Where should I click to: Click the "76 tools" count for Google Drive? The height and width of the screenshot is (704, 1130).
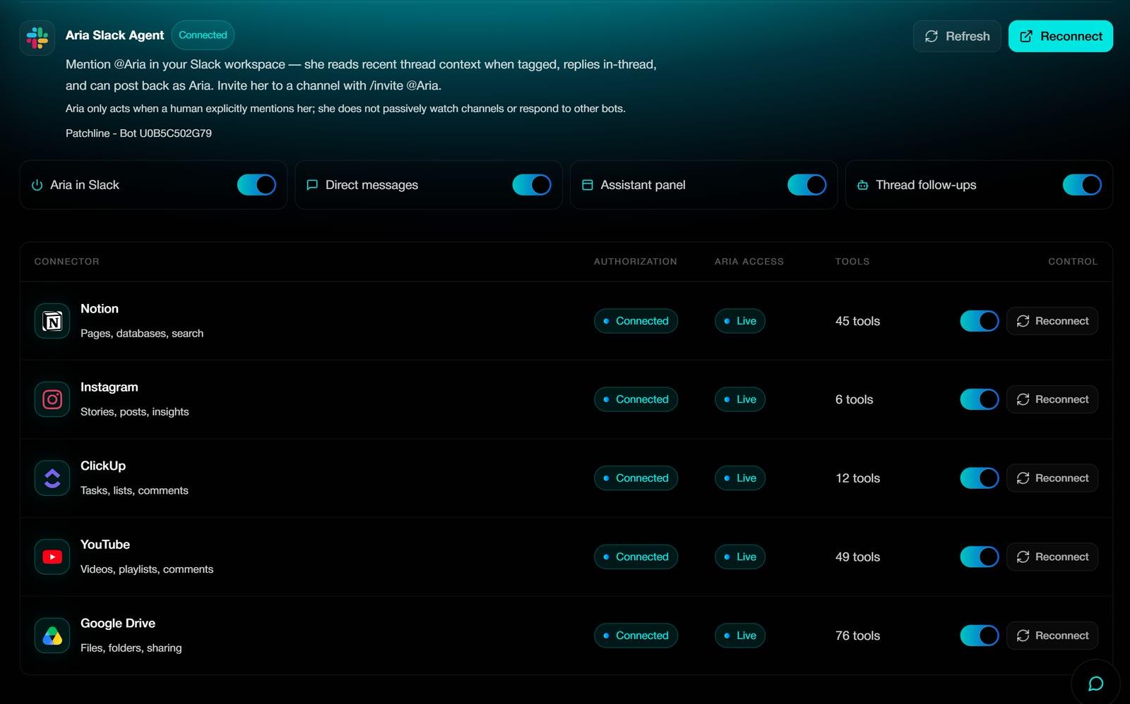(x=857, y=636)
